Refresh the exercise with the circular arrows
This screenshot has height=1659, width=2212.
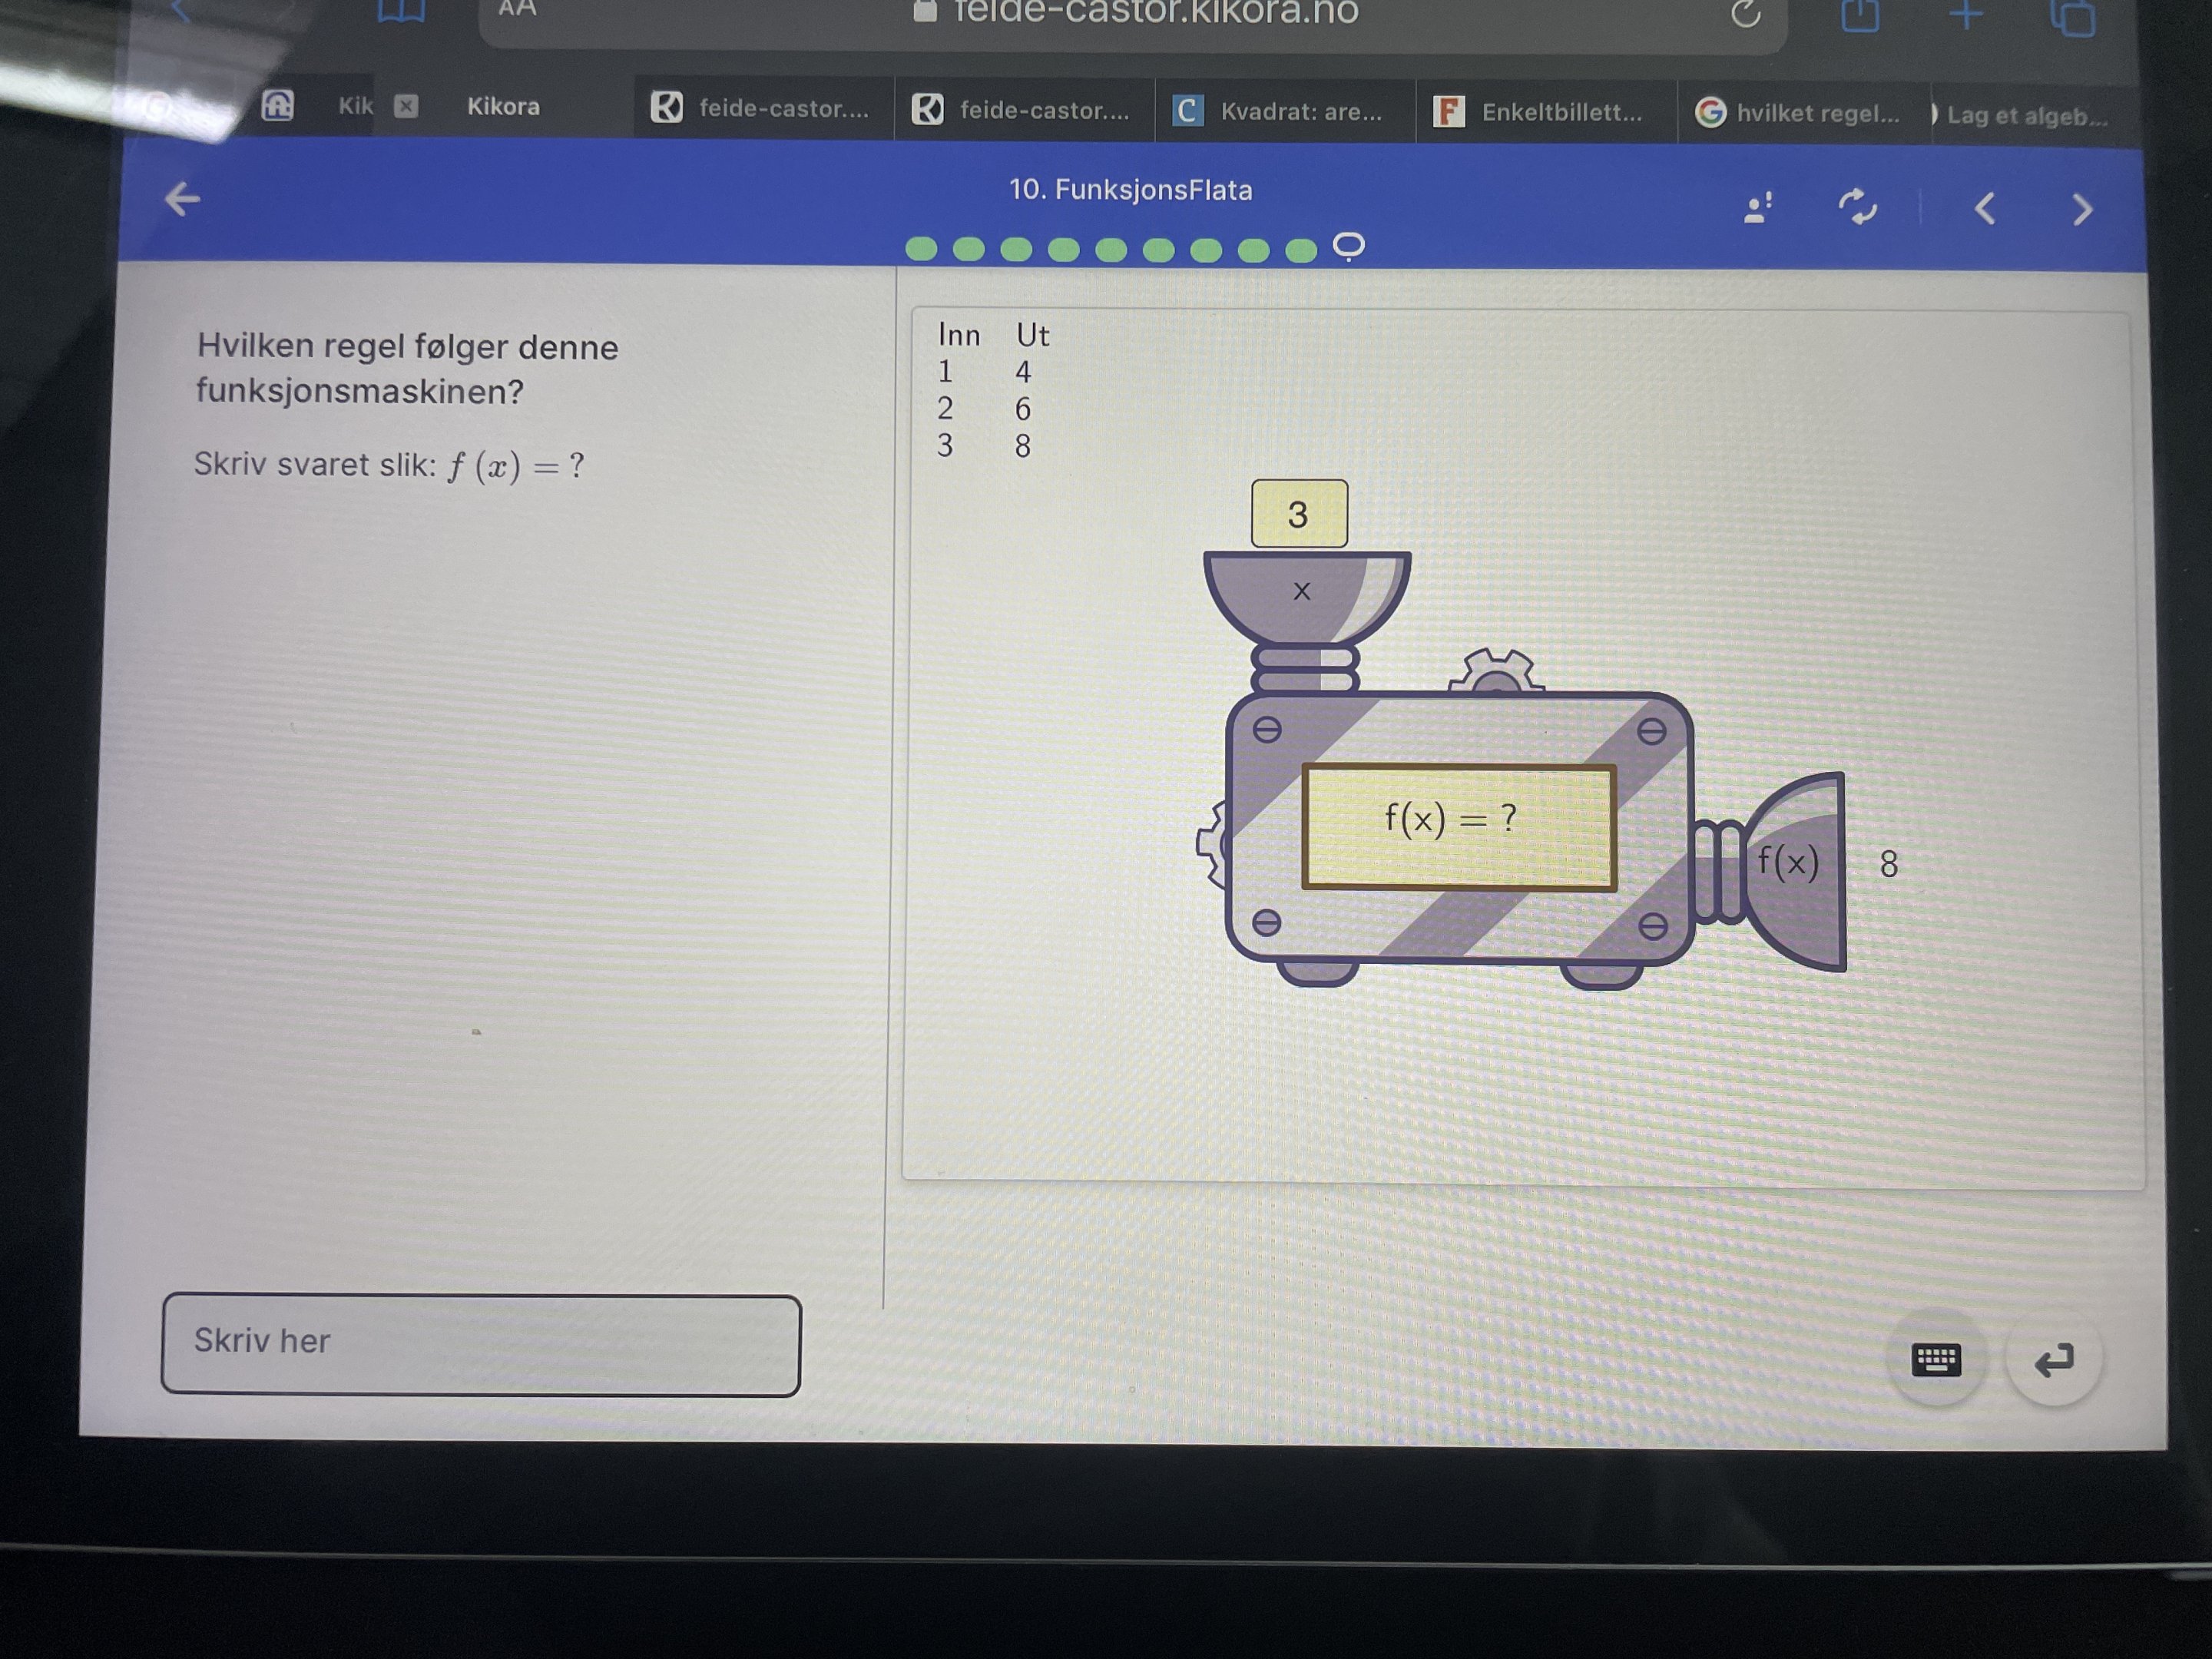click(x=1857, y=207)
